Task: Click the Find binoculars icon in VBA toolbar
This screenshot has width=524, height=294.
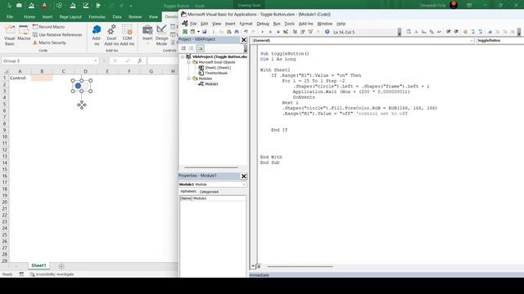Action: pyautogui.click(x=237, y=32)
